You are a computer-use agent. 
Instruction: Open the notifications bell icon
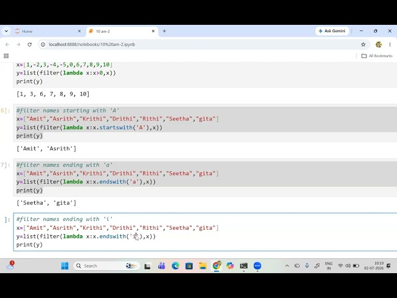(x=389, y=266)
